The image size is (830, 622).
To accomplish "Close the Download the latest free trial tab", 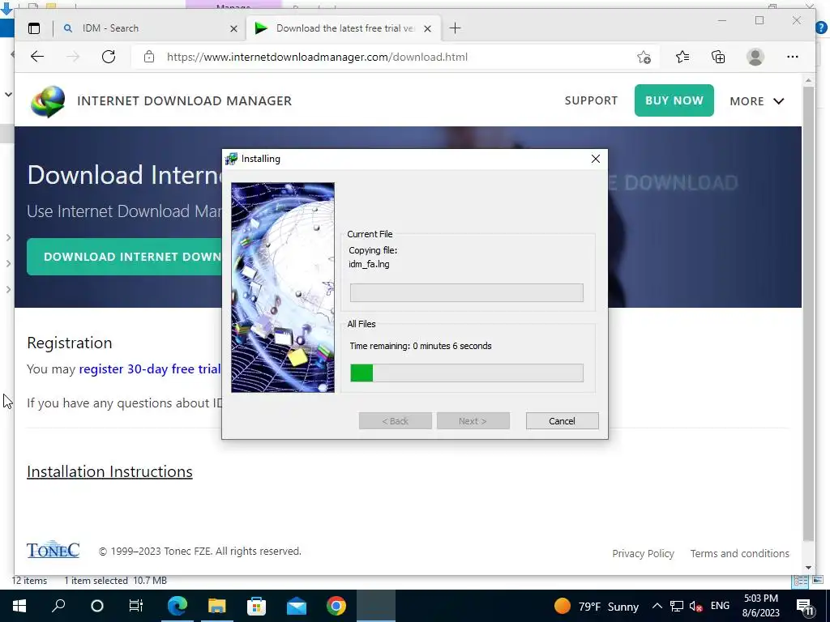I will [428, 28].
